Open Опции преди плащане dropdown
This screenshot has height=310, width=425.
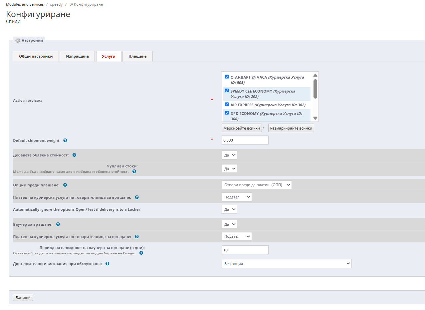[257, 185]
